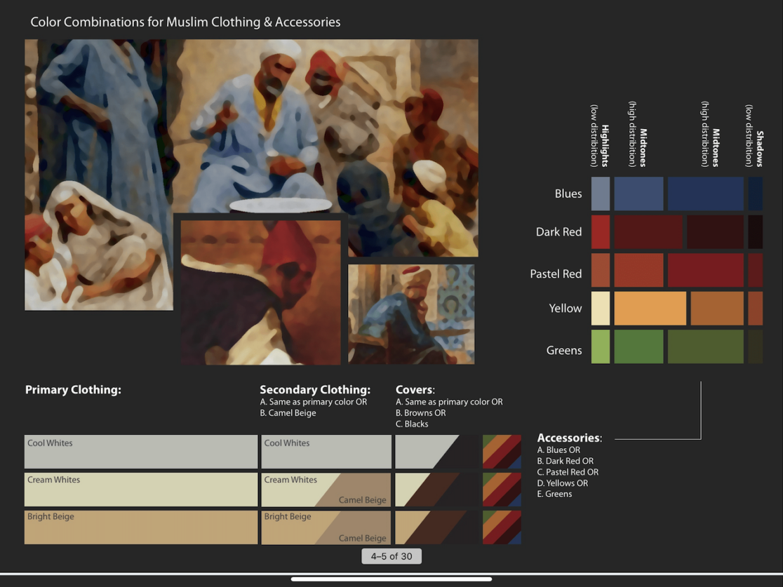Viewport: 783px width, 587px height.
Task: Tap the home indicator bar at the bottom
Action: click(391, 579)
